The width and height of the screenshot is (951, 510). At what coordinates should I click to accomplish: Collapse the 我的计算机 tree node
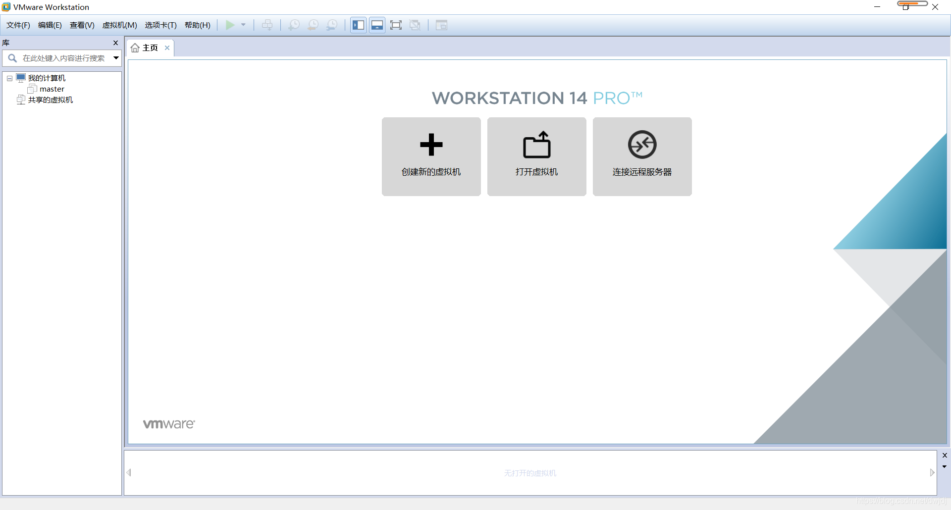pyautogui.click(x=9, y=78)
